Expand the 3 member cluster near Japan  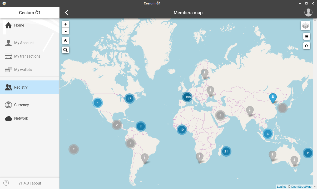(283, 108)
